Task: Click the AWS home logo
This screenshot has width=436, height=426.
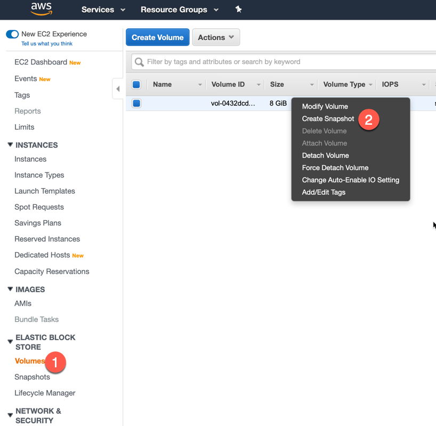Action: point(42,9)
